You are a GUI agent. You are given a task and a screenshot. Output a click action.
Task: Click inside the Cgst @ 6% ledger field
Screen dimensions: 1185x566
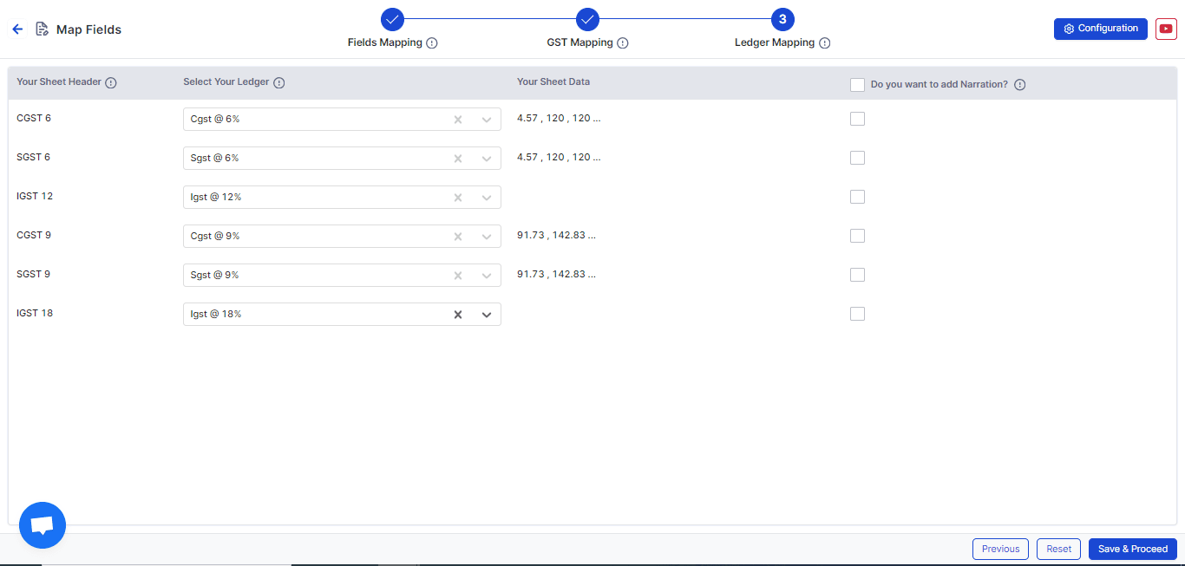pos(342,120)
